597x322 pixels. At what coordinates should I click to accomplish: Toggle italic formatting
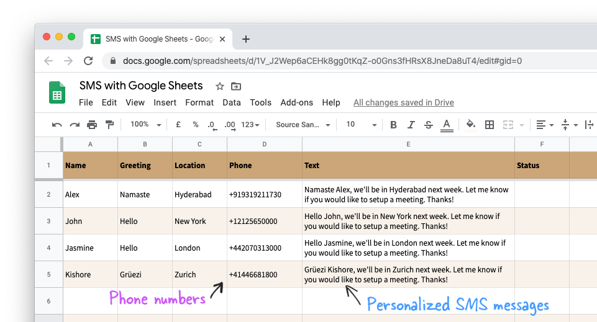tap(411, 125)
